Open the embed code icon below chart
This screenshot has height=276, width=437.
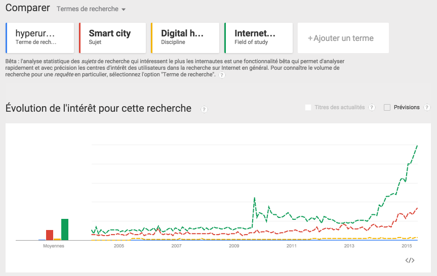[410, 260]
